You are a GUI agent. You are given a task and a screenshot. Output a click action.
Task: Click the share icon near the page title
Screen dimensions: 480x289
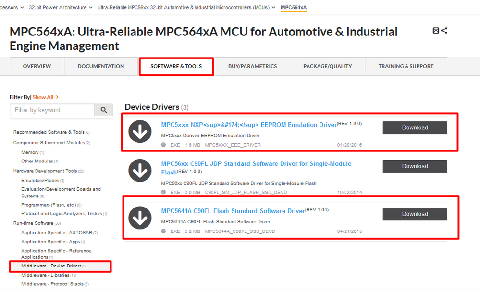(444, 31)
